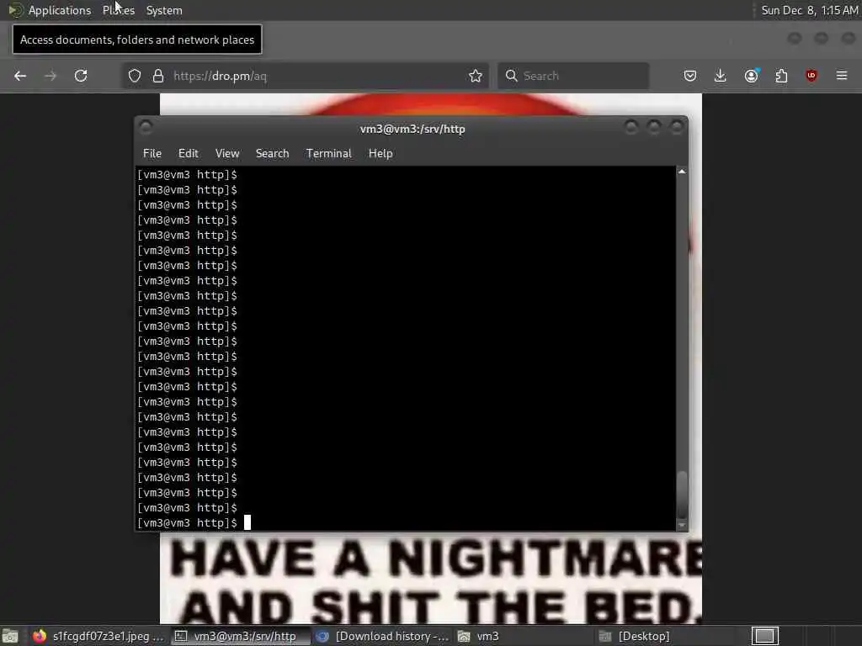The height and width of the screenshot is (646, 862).
Task: Click the workspace switcher in the bottom panel
Action: coord(764,636)
